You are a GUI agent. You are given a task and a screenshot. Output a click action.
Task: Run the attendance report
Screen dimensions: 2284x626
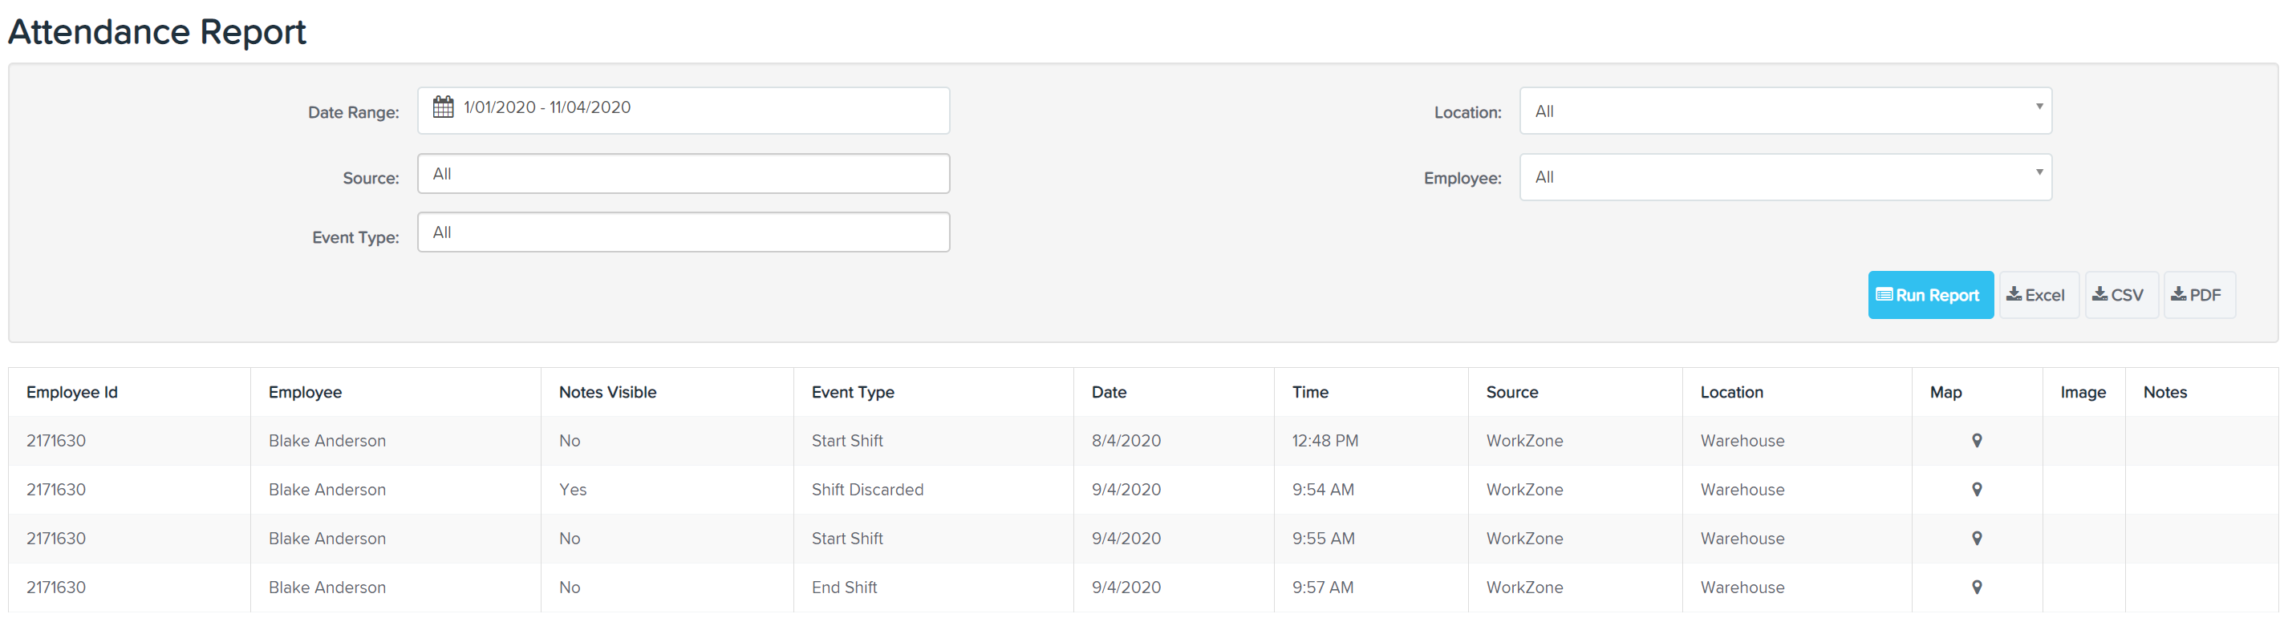(x=1929, y=295)
